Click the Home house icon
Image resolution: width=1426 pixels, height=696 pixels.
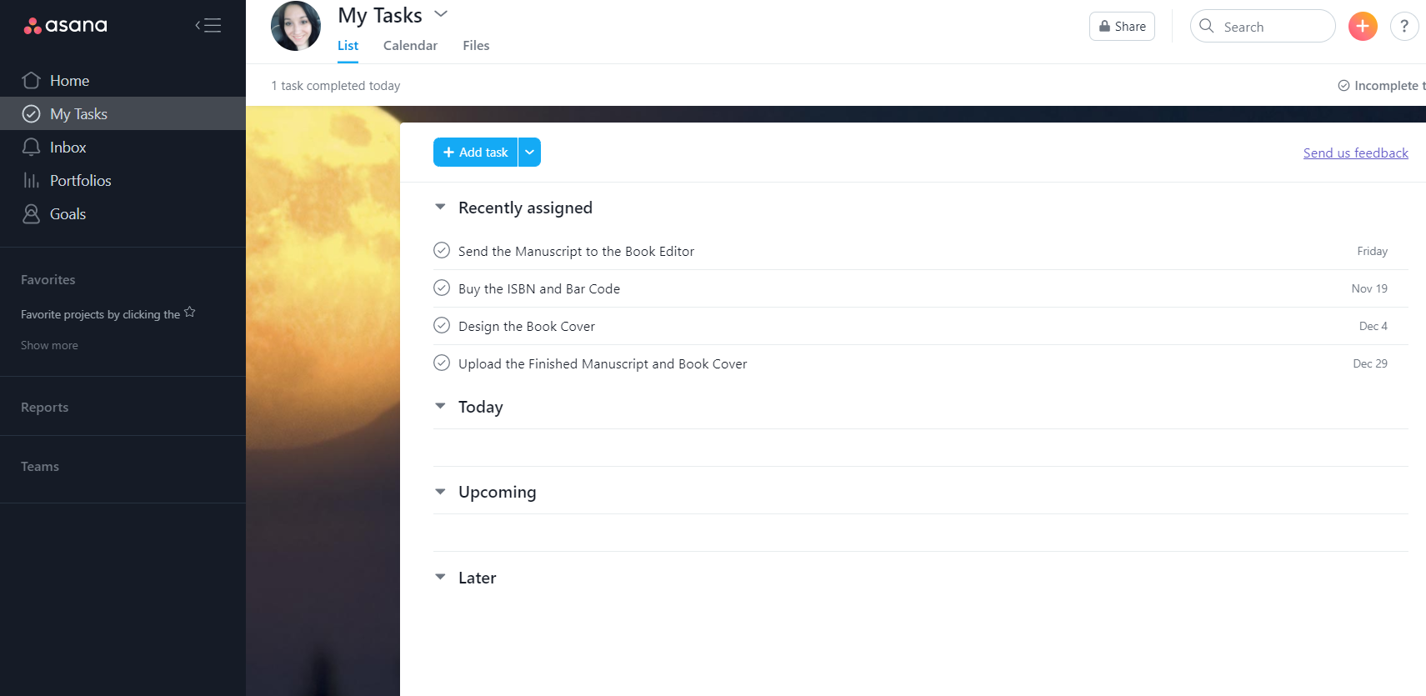pos(31,80)
